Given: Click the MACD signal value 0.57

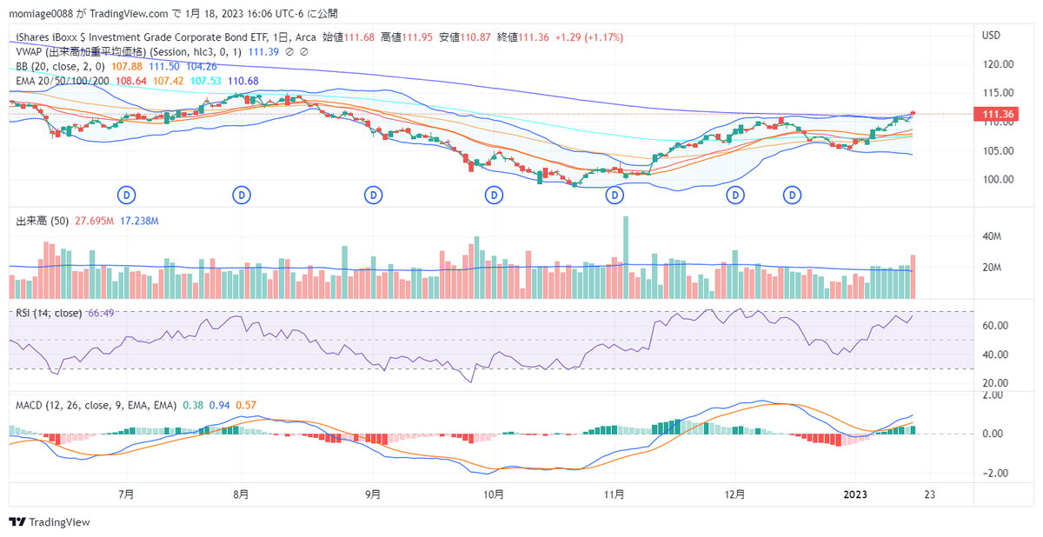Looking at the screenshot, I should point(246,405).
